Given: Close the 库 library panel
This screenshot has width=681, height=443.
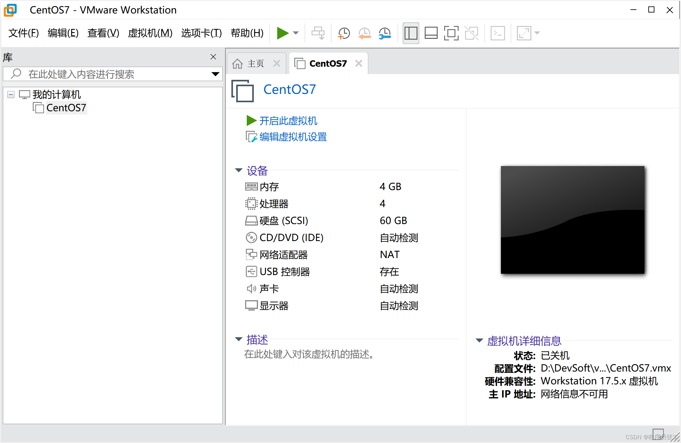Looking at the screenshot, I should [213, 57].
